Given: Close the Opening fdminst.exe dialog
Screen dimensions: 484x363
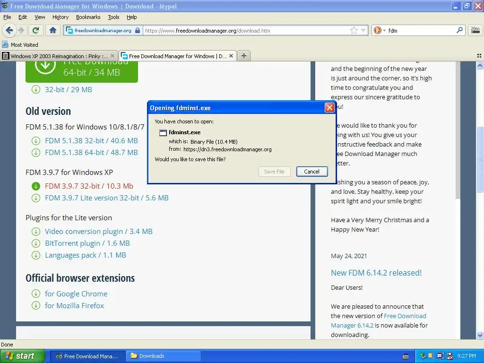Looking at the screenshot, I should click(x=329, y=107).
